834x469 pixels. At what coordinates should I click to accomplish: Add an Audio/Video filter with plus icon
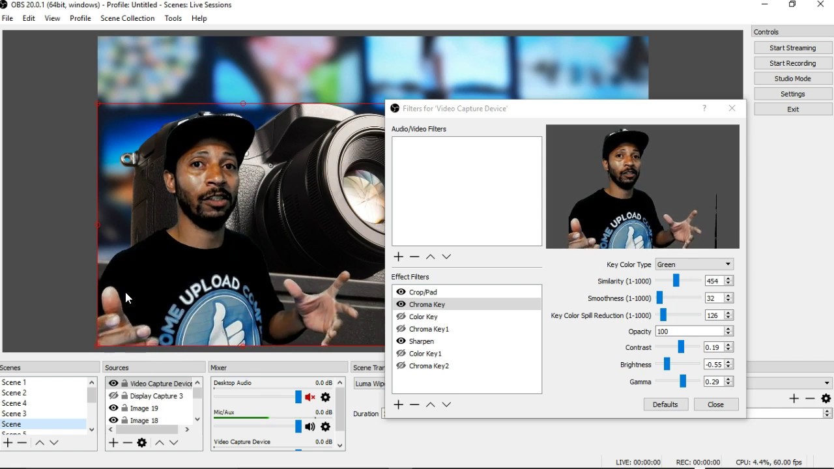pyautogui.click(x=399, y=257)
